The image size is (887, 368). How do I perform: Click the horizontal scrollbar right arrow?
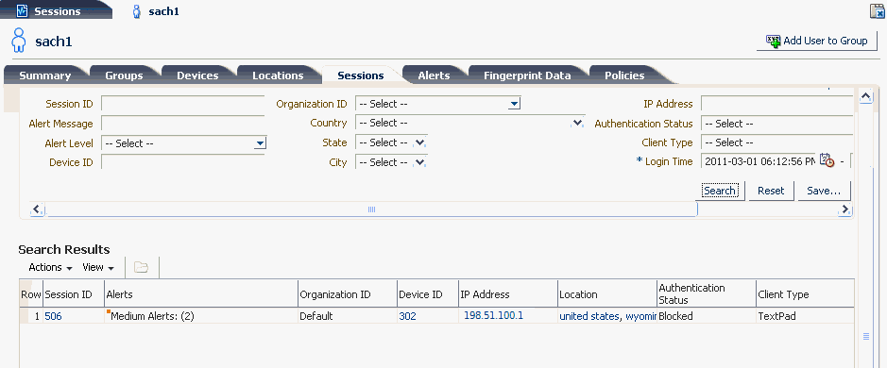point(845,209)
